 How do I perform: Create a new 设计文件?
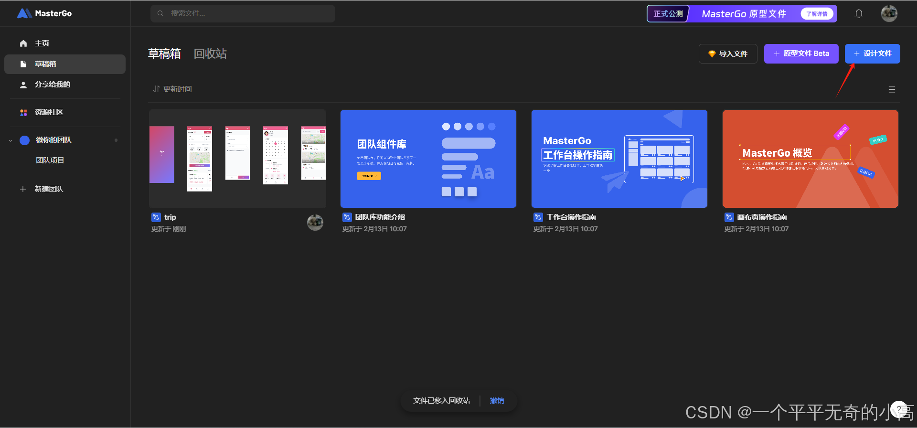click(x=873, y=53)
